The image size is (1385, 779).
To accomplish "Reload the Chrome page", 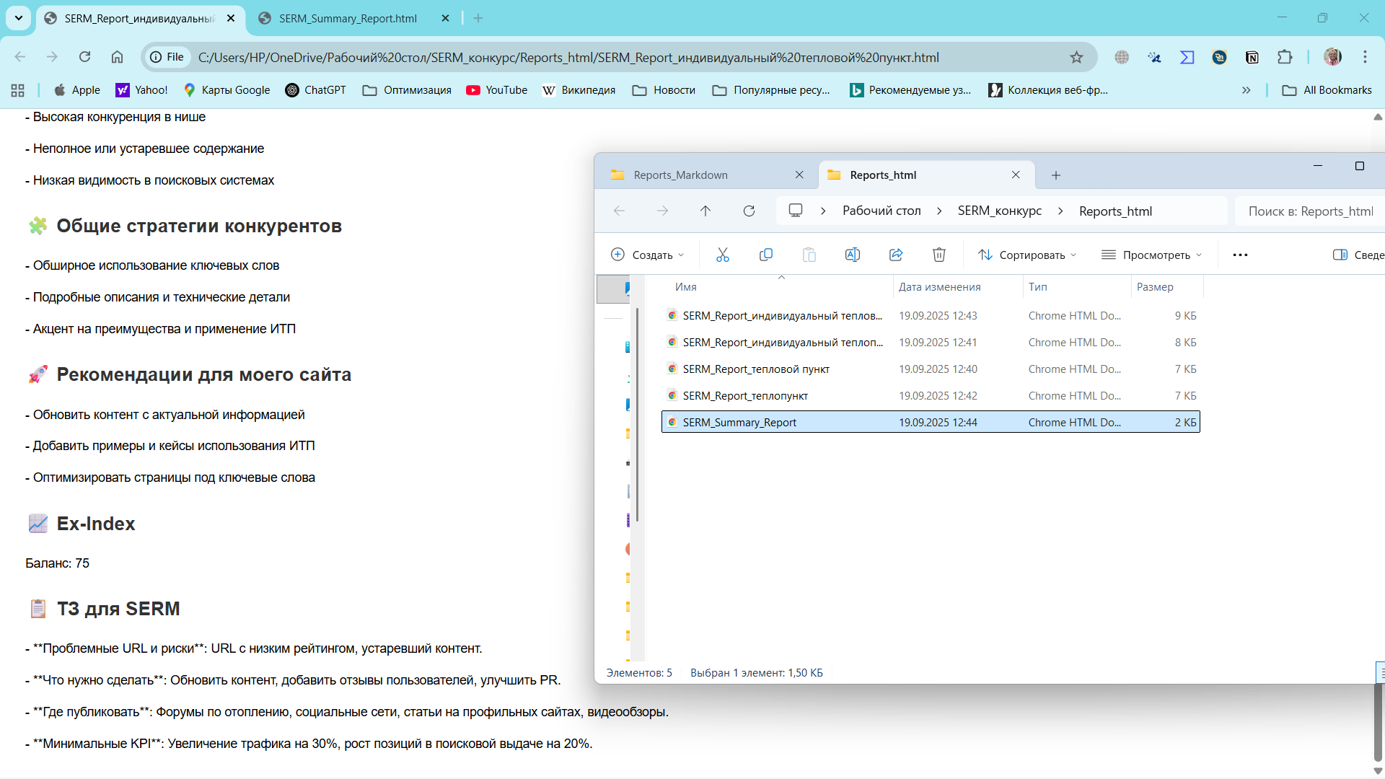I will click(84, 57).
